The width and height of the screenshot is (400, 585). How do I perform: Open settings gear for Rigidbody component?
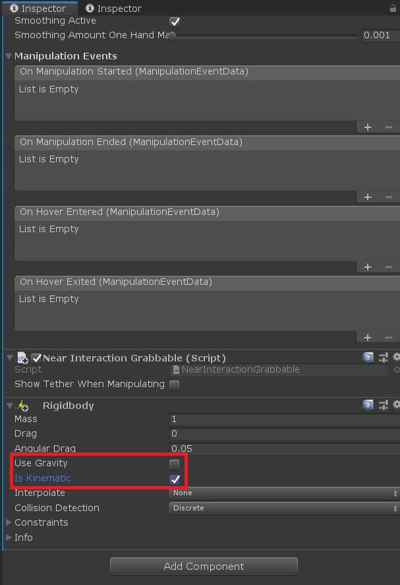pos(396,405)
